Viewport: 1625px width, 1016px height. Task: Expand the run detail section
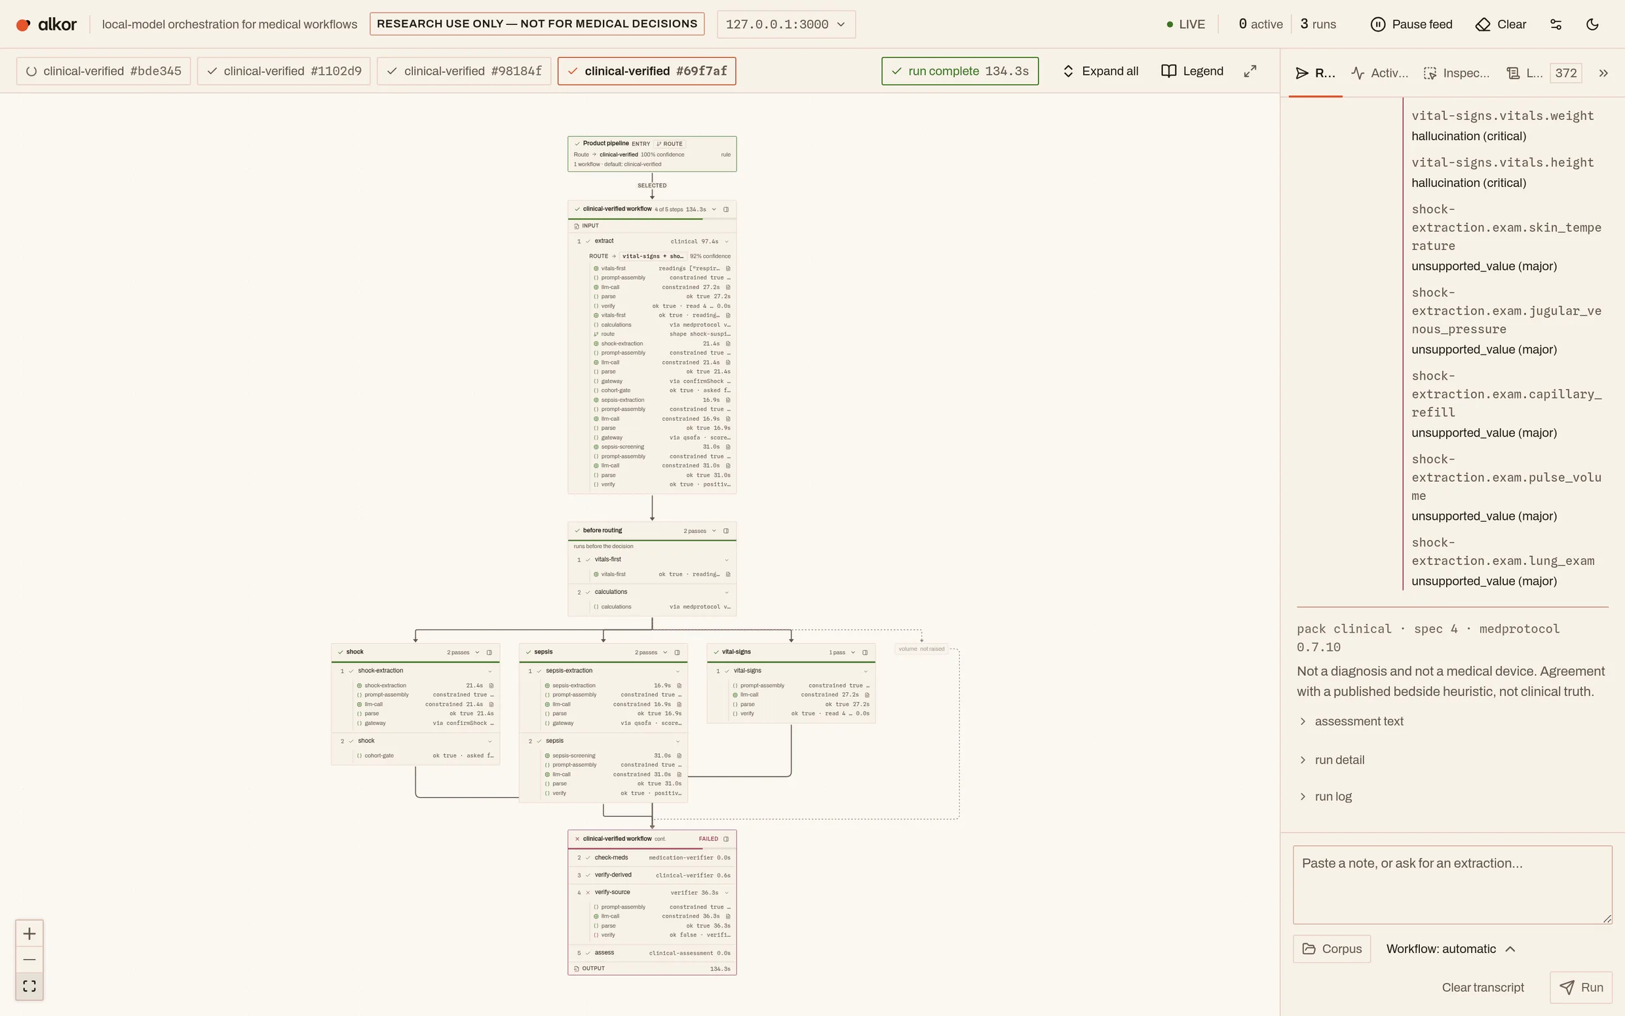tap(1331, 760)
